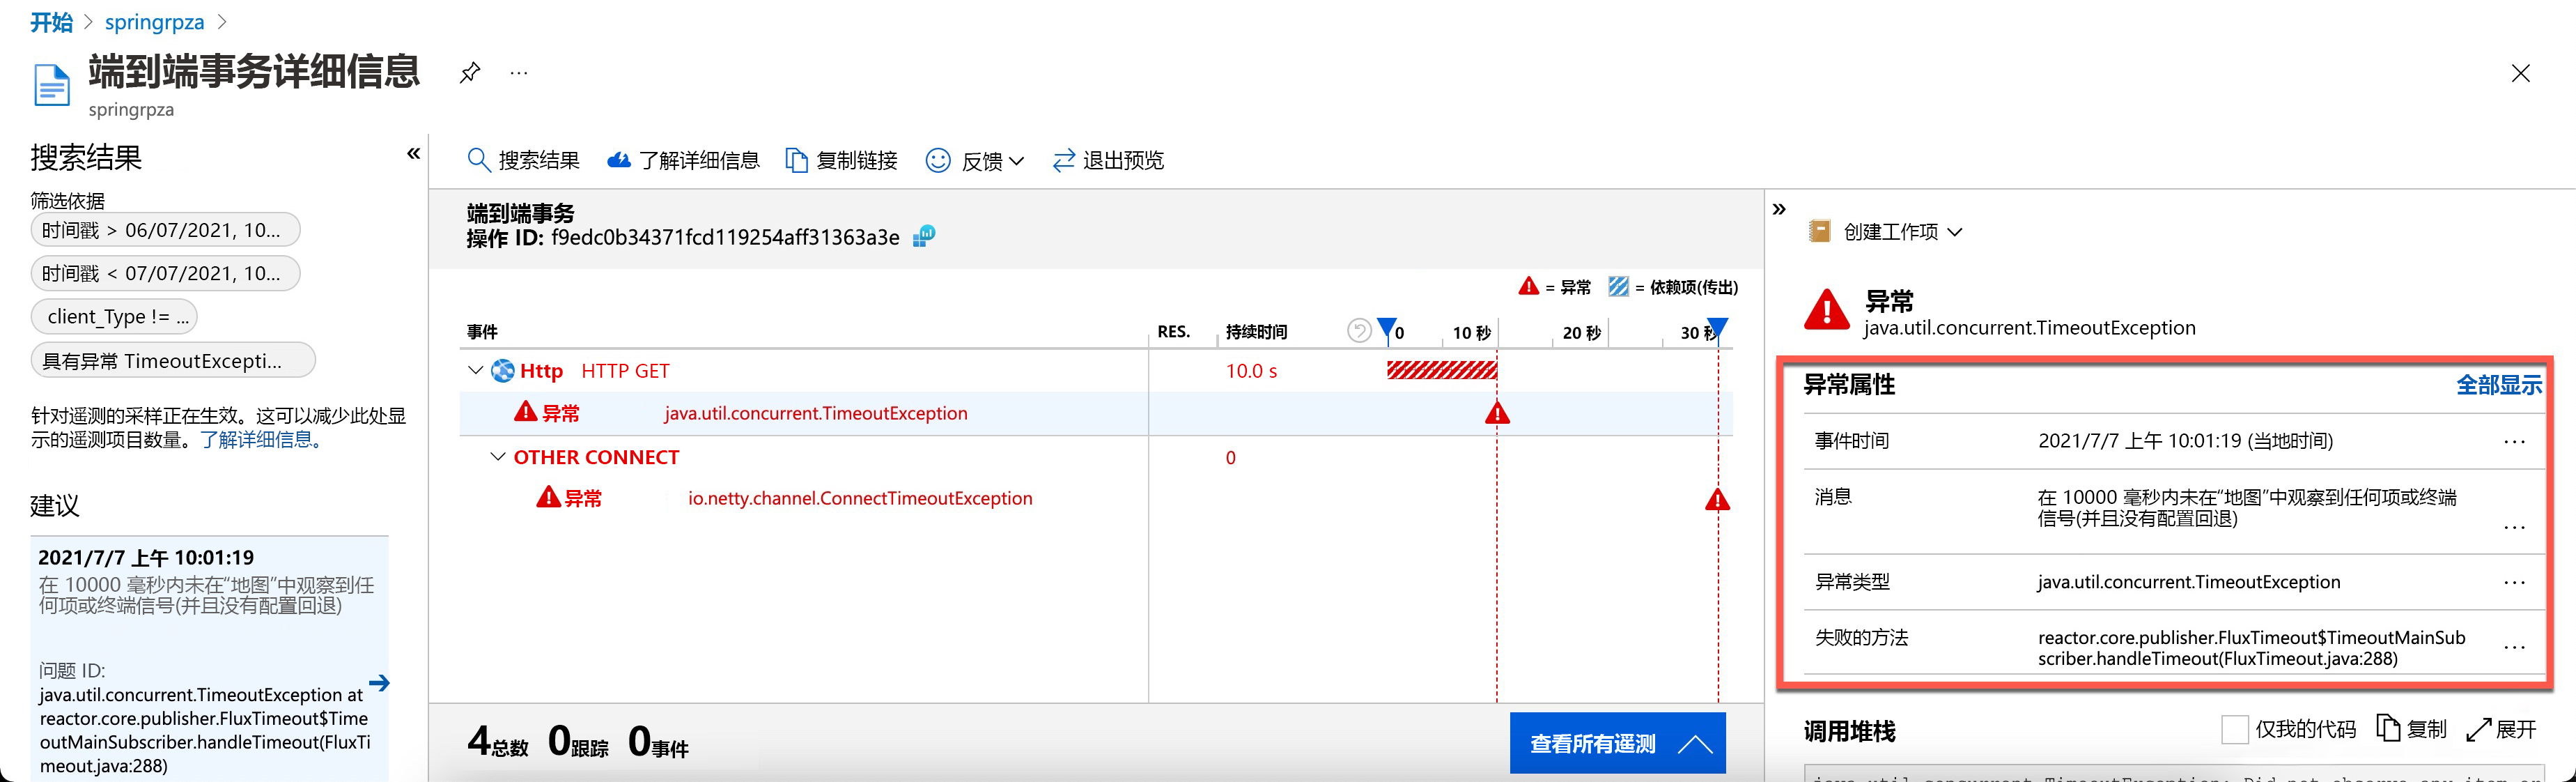Click the 复制链接 copy link icon
This screenshot has height=782, width=2576.
tap(797, 160)
